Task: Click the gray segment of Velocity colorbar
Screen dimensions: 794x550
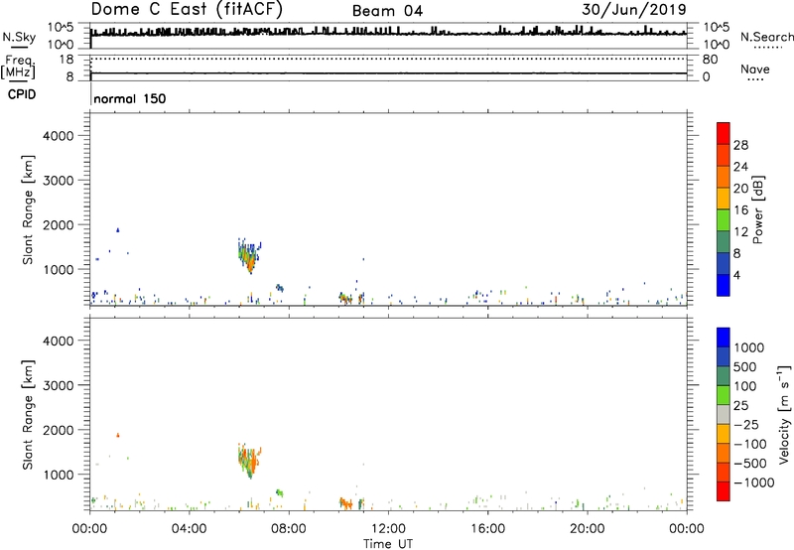Action: pos(724,415)
